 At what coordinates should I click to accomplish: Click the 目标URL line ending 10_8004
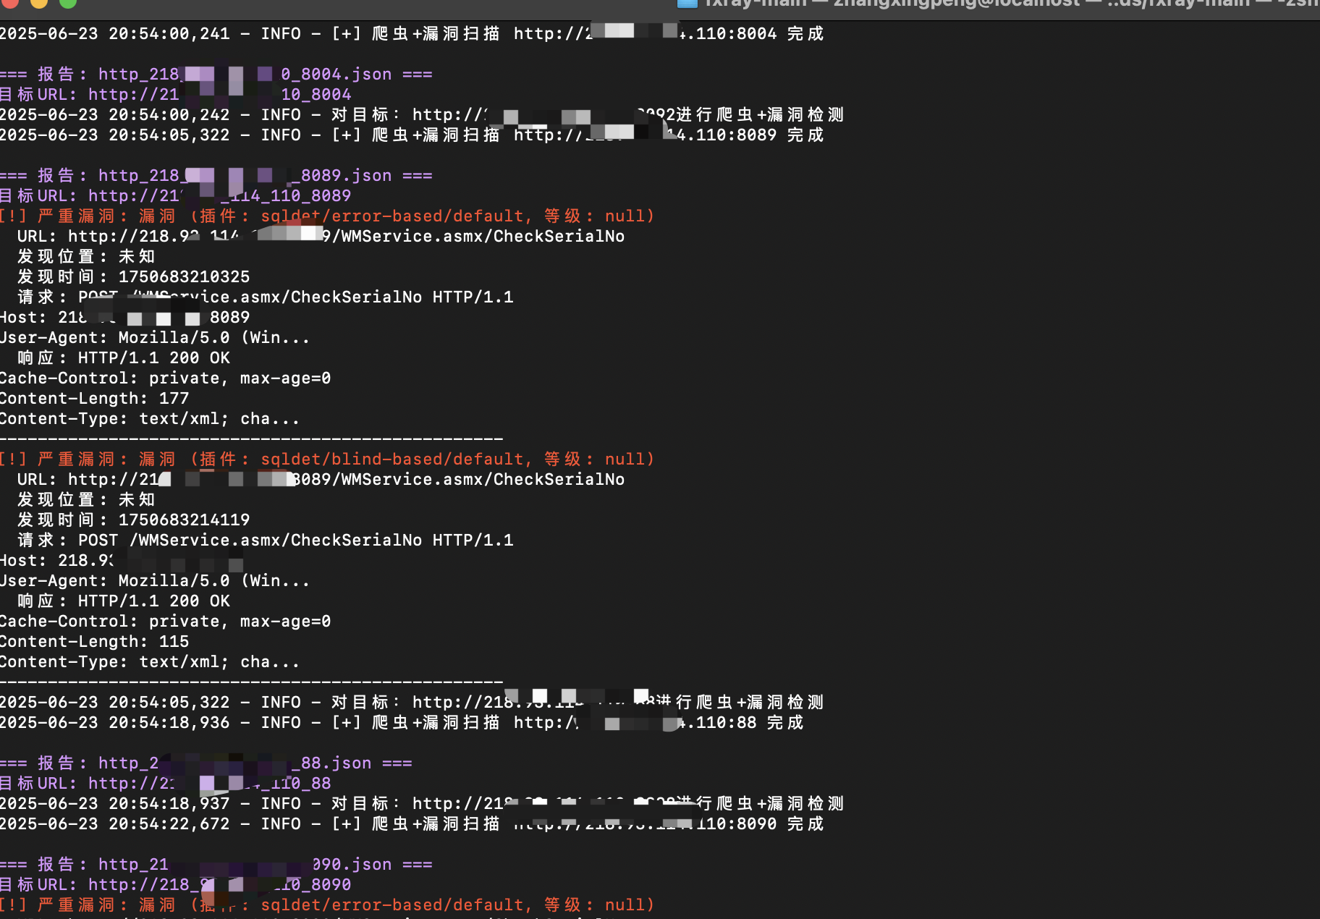point(176,95)
